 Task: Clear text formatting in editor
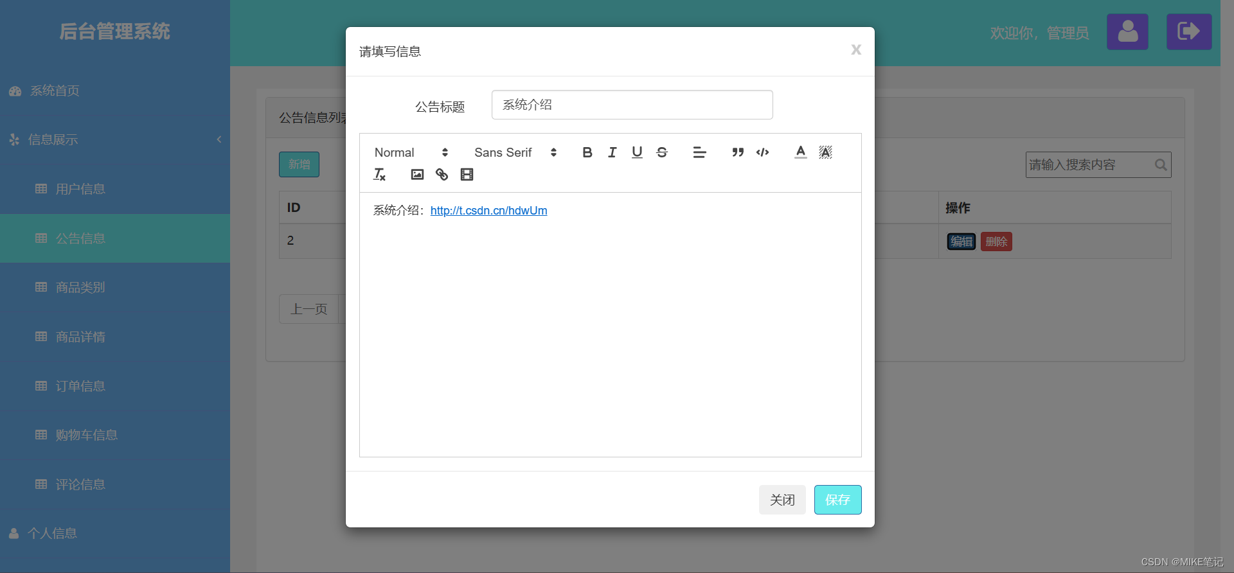click(x=380, y=174)
